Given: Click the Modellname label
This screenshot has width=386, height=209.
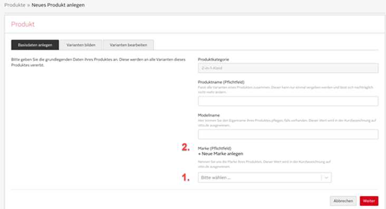Looking at the screenshot, I should pyautogui.click(x=209, y=115).
